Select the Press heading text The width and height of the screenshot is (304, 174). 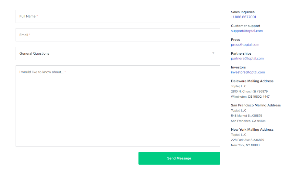(235, 40)
